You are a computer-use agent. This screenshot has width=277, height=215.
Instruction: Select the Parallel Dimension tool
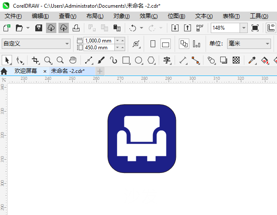(x=183, y=60)
